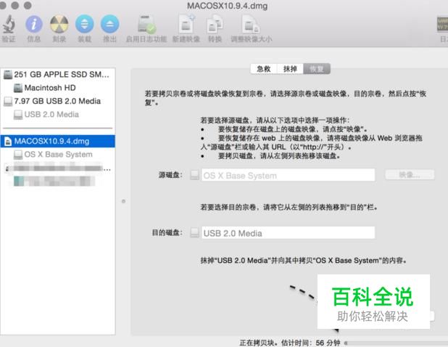Select MACOSX10.9.4.dmg in sidebar
The width and height of the screenshot is (448, 347).
(x=58, y=141)
